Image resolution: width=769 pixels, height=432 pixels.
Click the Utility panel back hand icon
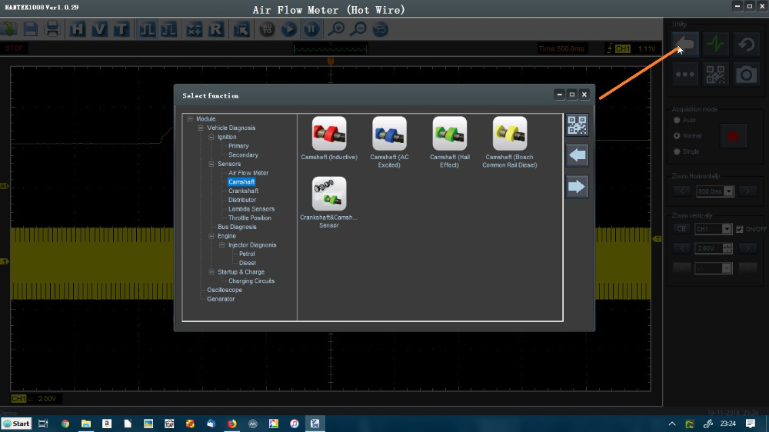685,45
